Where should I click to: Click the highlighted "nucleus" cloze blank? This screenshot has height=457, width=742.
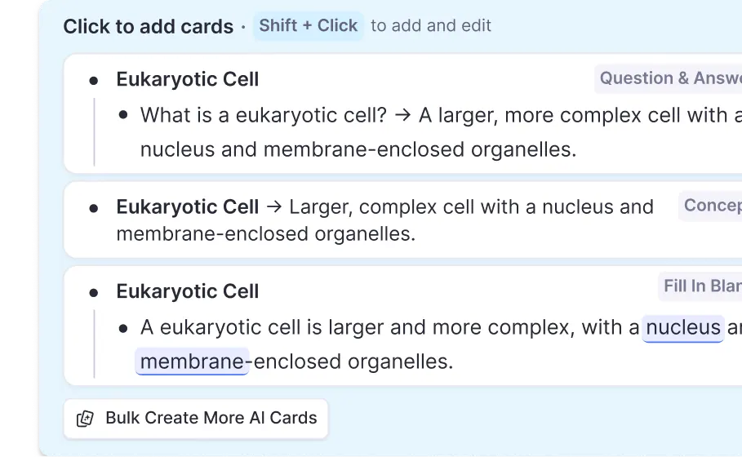[683, 328]
